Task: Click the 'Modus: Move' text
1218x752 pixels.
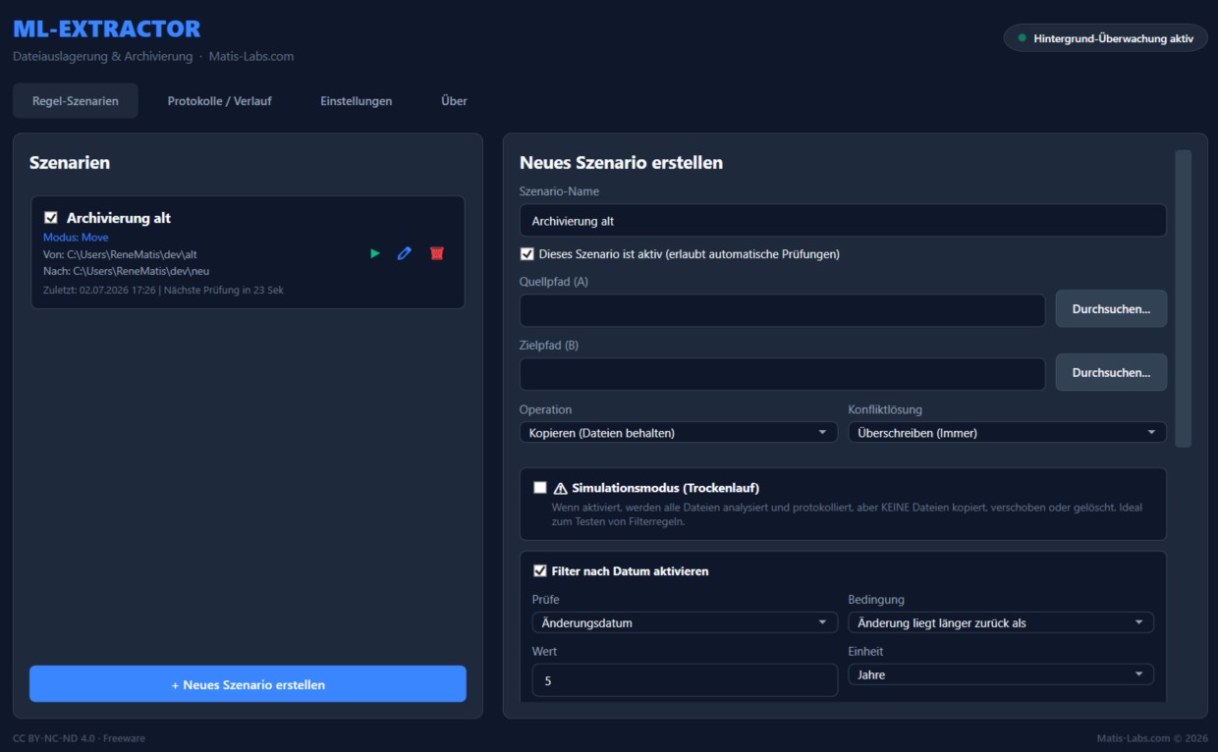Action: click(x=76, y=238)
